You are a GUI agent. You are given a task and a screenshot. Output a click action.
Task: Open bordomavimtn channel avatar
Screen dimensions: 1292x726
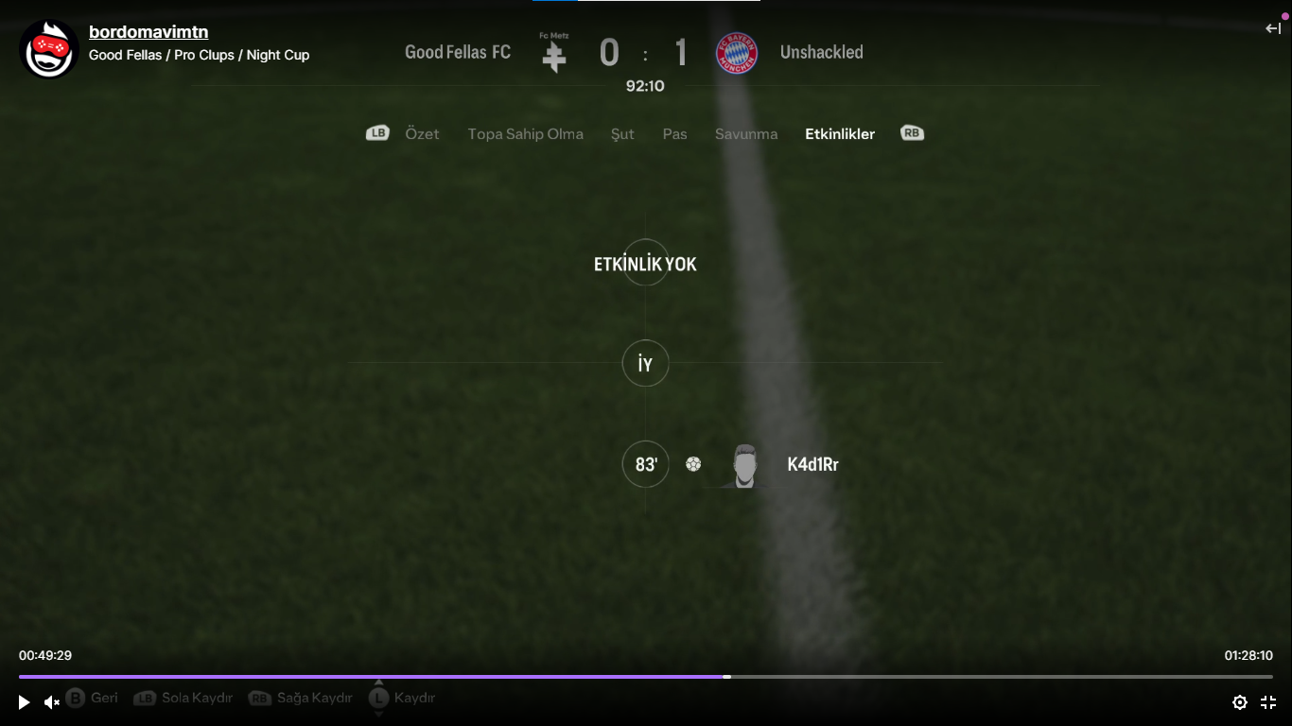48,49
